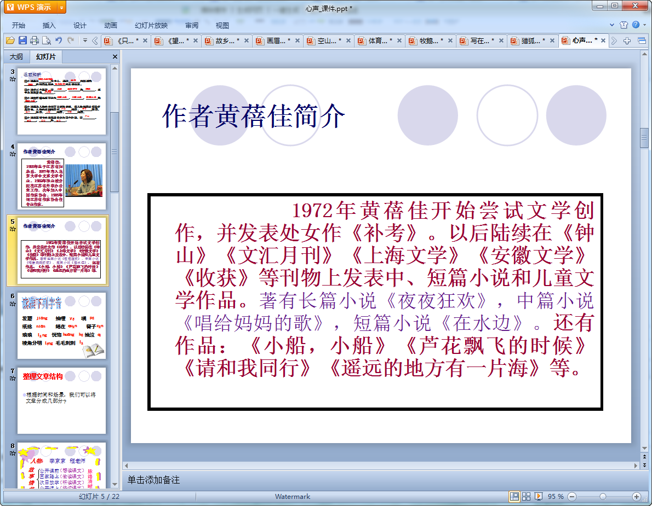The width and height of the screenshot is (652, 506).
Task: Click the Redo arrow icon
Action: tap(71, 40)
